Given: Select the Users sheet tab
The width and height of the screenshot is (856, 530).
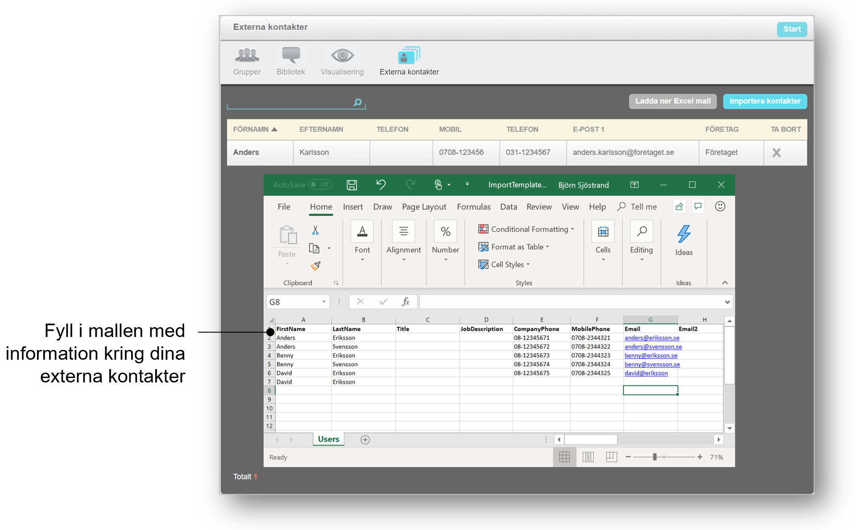Looking at the screenshot, I should [x=328, y=440].
